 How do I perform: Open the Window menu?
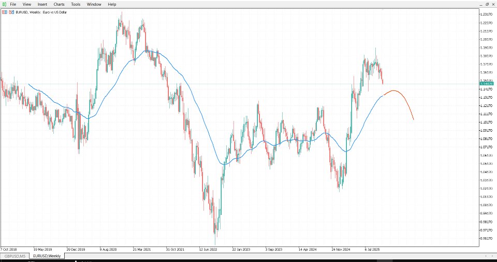click(x=94, y=4)
